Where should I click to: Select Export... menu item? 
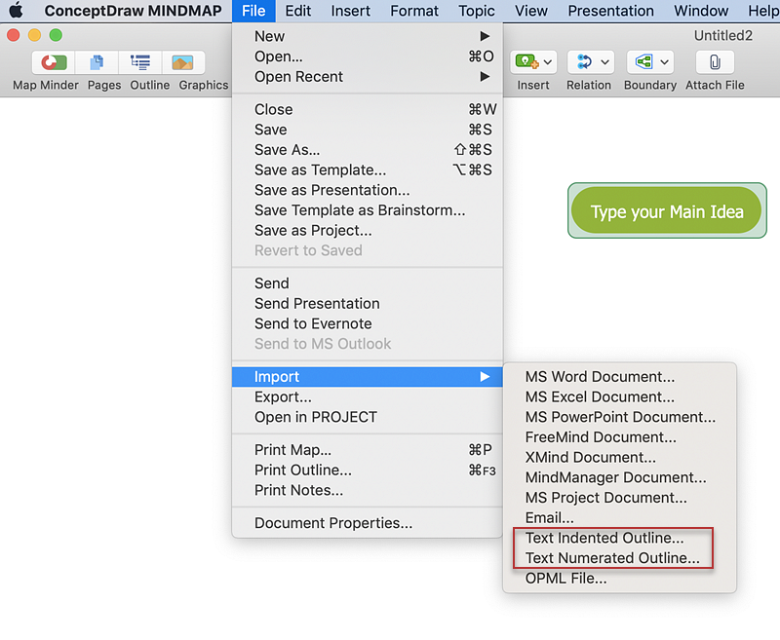click(368, 397)
